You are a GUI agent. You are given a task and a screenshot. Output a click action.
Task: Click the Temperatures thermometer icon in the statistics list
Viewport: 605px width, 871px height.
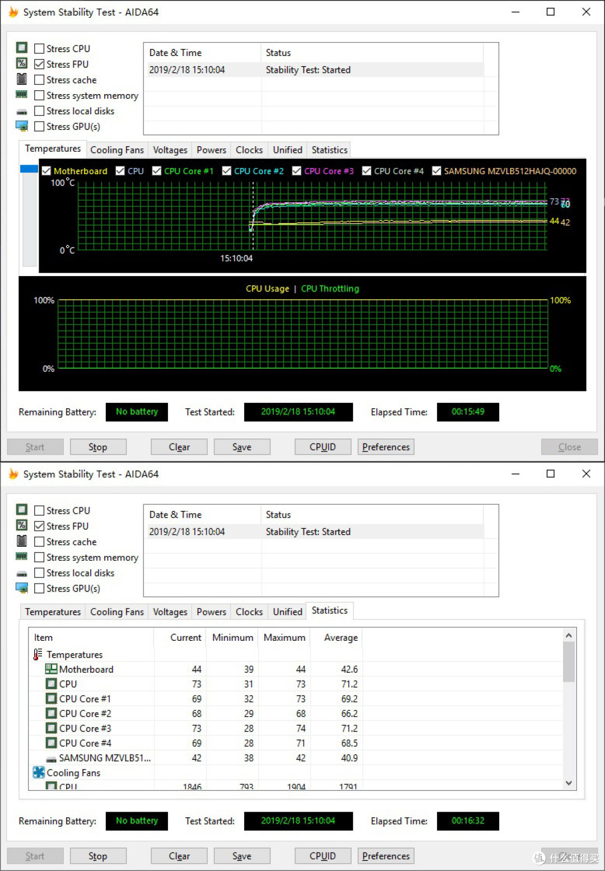coord(38,654)
